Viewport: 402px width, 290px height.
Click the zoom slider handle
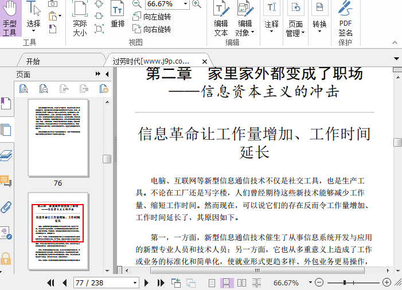345,283
